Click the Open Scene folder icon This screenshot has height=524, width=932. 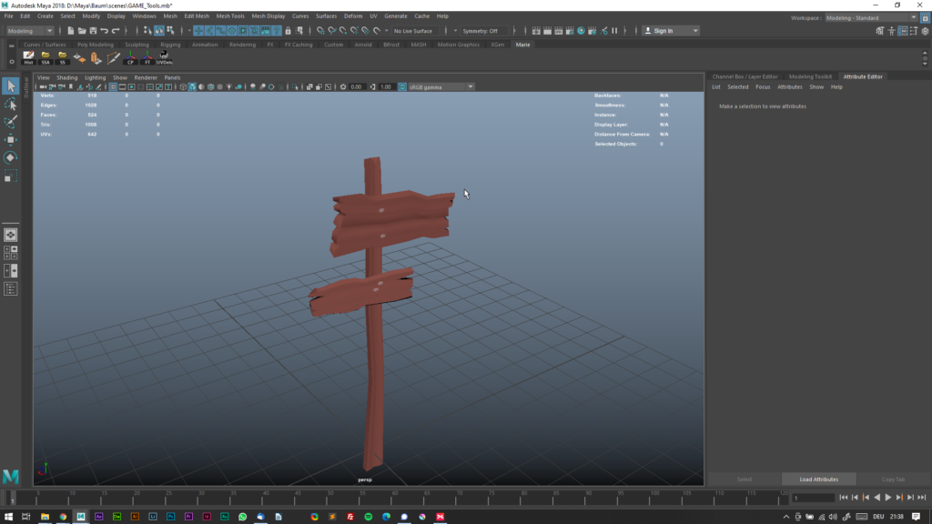(x=82, y=30)
